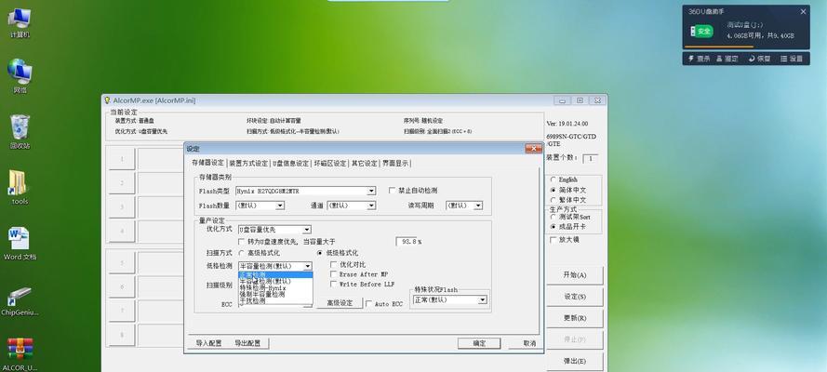Click 设定(S) in AlcorMP window
827x372 pixels.
tap(574, 297)
